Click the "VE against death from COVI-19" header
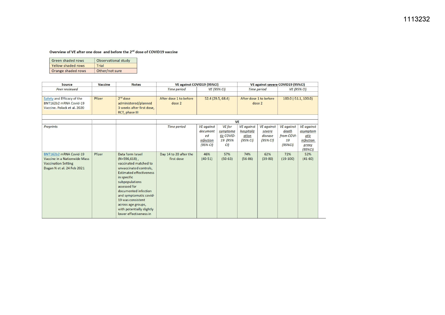 point(288,136)
